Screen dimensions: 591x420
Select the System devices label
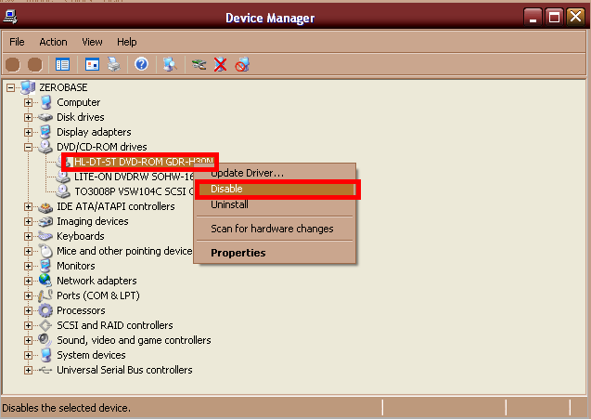(91, 355)
